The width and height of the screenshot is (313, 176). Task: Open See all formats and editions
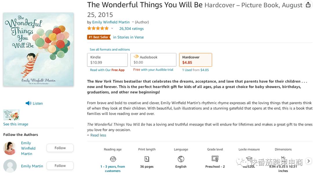point(110,49)
